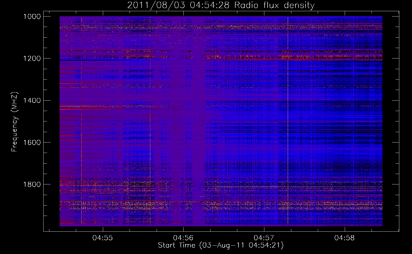This screenshot has width=412, height=254.
Task: Click the 04:56 time tick label
Action: 183,238
